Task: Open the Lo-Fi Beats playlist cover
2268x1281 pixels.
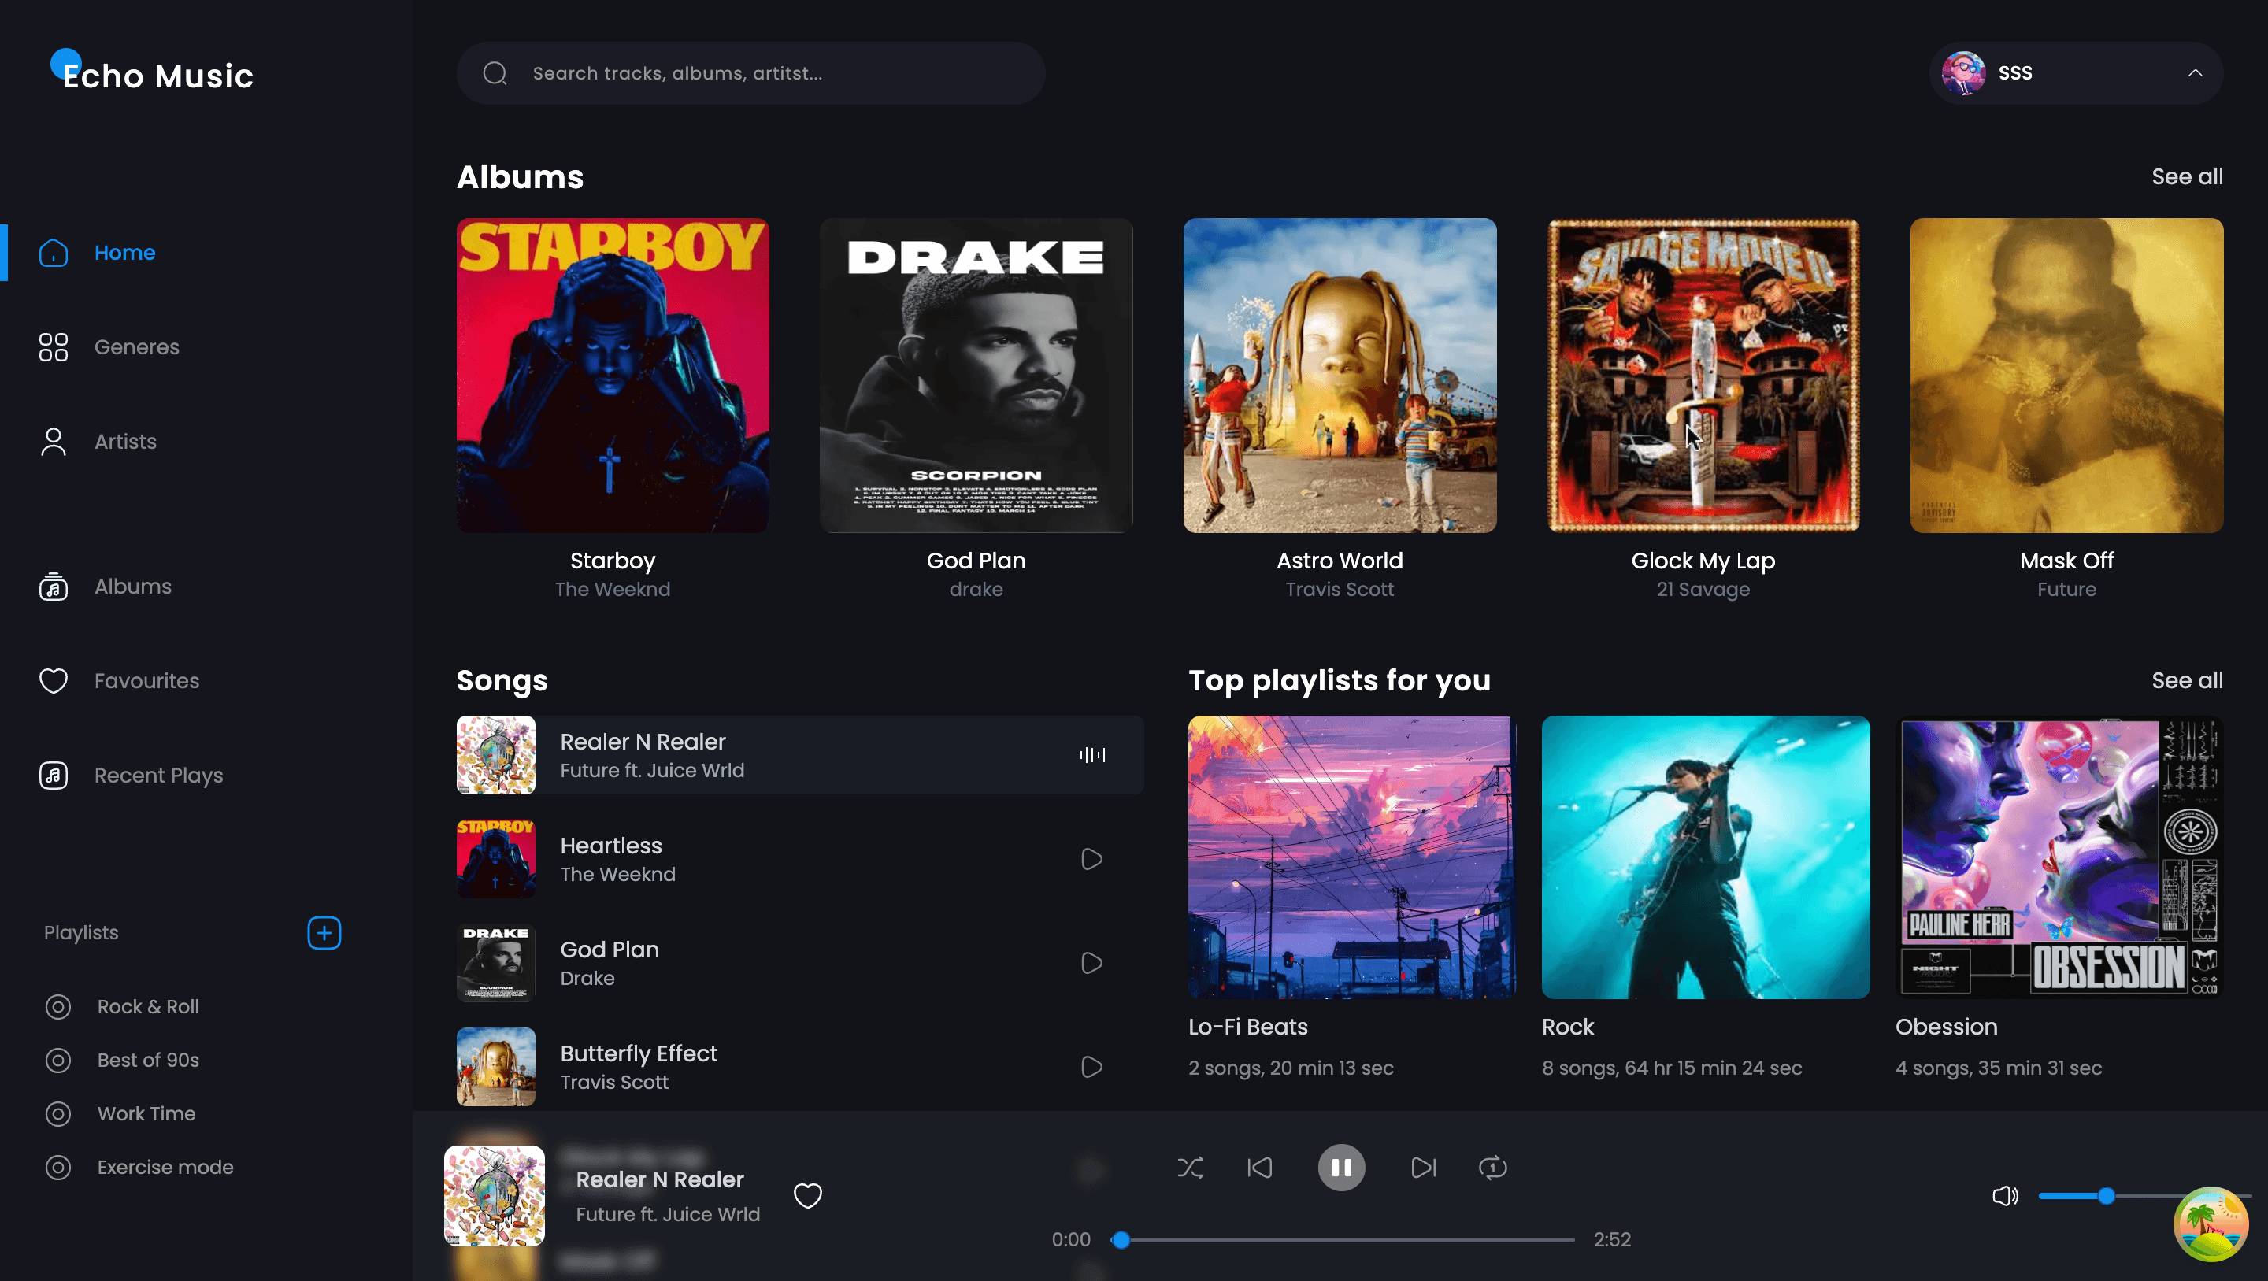Action: (1352, 857)
